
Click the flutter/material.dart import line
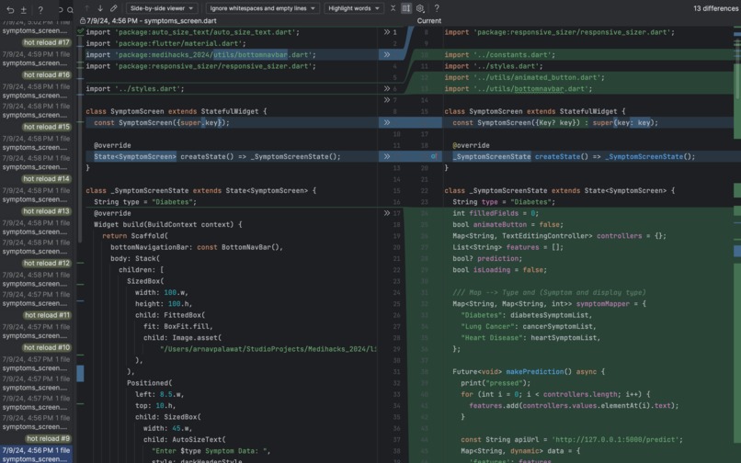(165, 43)
